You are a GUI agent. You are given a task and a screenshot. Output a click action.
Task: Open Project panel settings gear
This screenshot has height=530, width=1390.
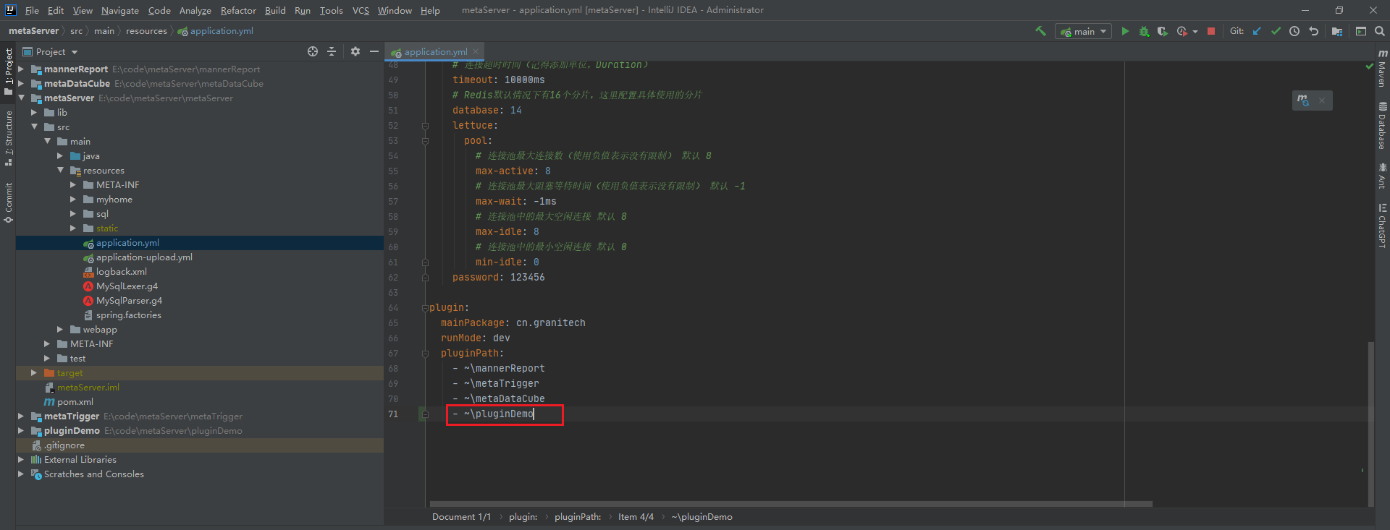pyautogui.click(x=355, y=51)
